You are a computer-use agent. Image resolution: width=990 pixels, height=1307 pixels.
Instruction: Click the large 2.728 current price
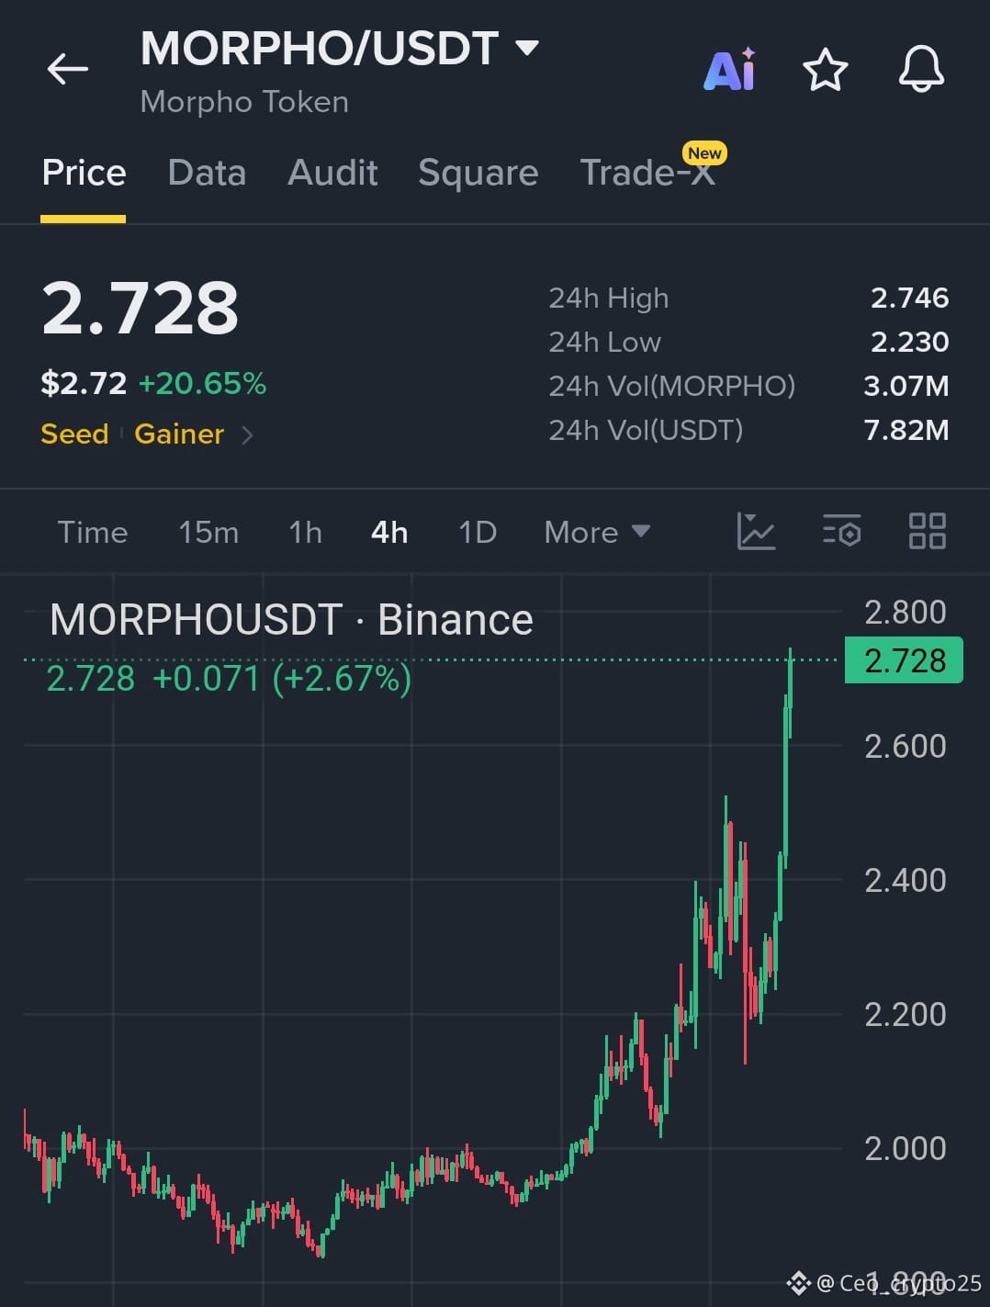coord(140,308)
